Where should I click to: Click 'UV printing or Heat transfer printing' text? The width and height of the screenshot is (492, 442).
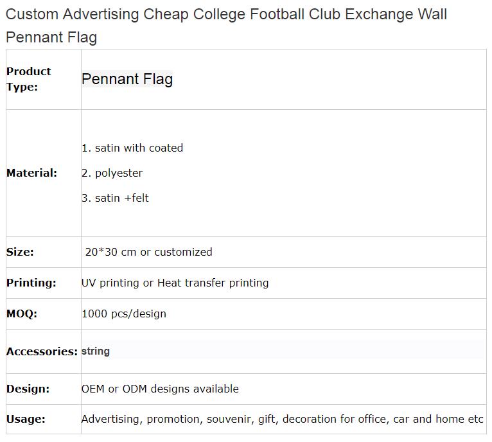point(175,283)
